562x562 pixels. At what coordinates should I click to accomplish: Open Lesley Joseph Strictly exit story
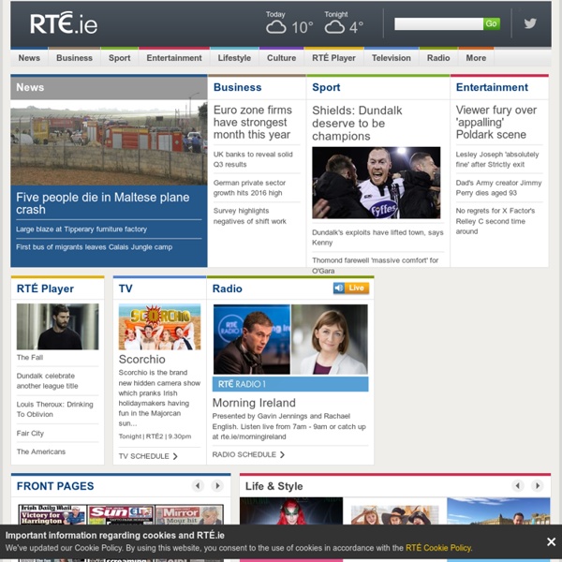(x=497, y=159)
